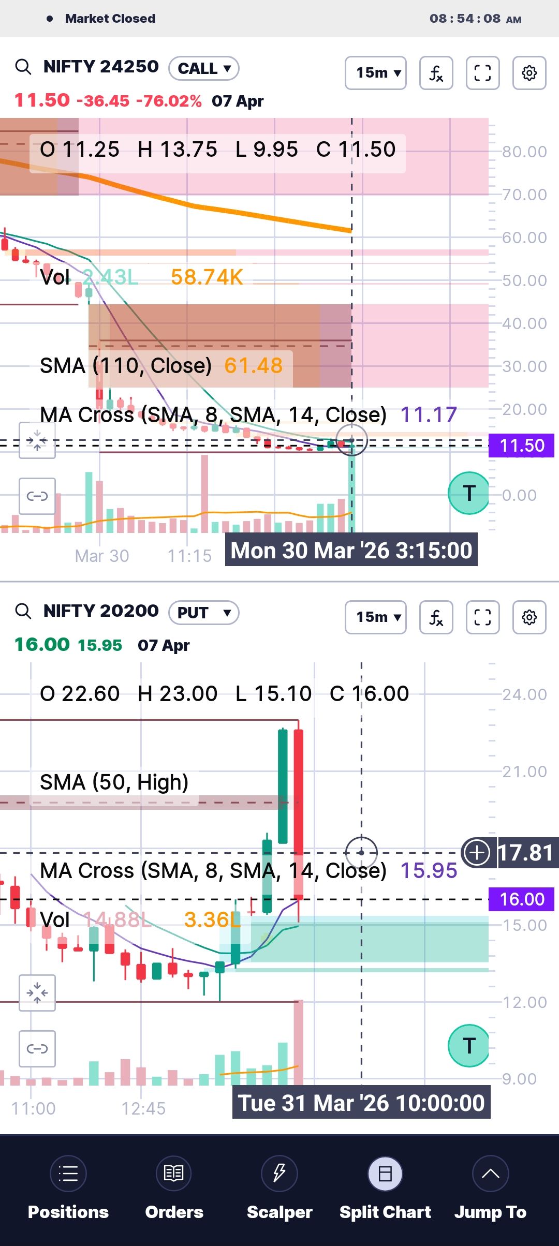The width and height of the screenshot is (559, 1246).
Task: Open the PUT option type dropdown
Action: (204, 613)
